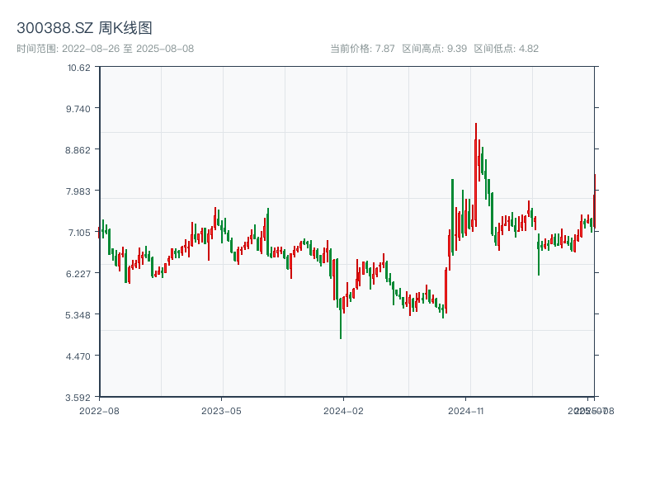This screenshot has height=495, width=660.
Task: Click the 10.62 y-axis label
Action: click(79, 67)
